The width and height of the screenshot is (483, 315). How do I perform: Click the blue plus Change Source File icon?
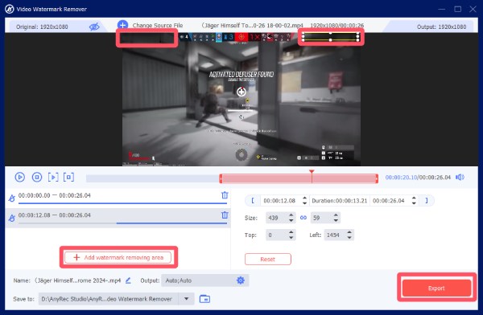coord(122,25)
